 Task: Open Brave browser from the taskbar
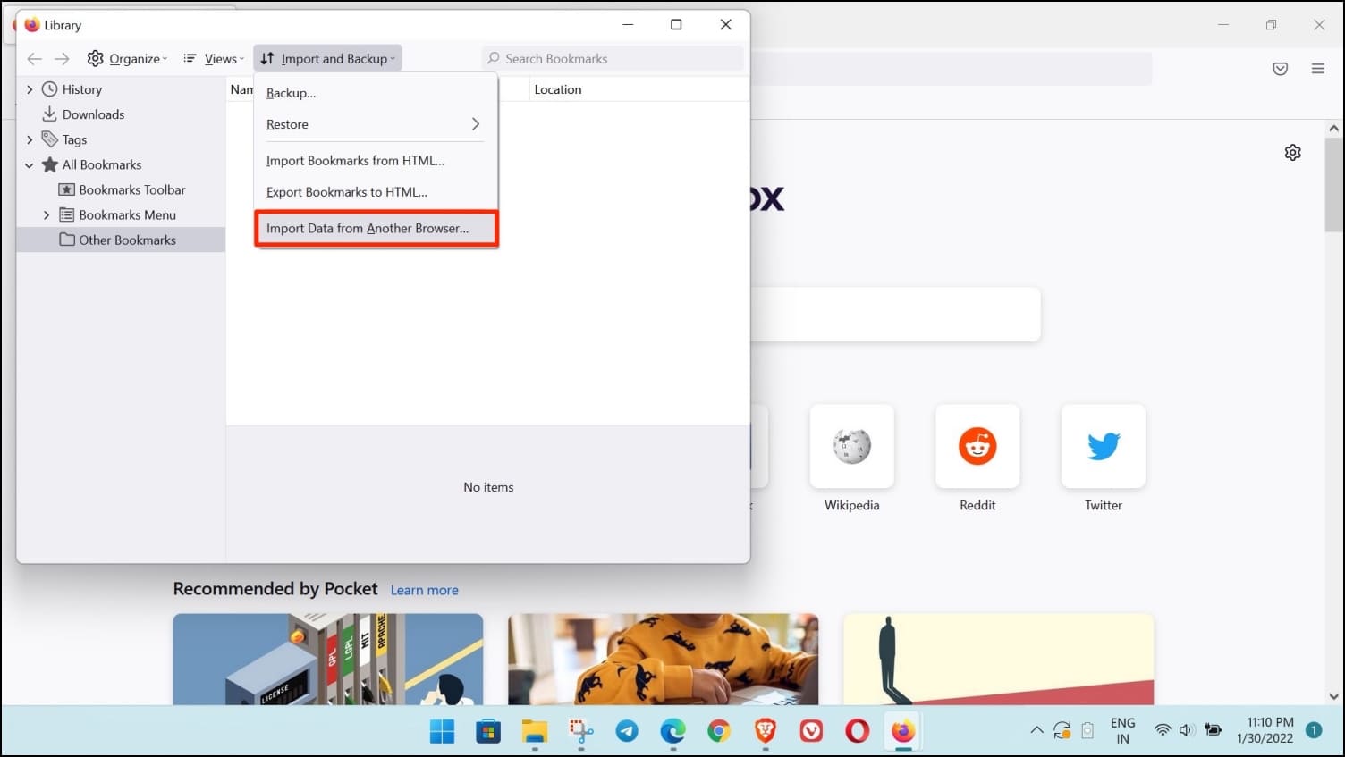tap(765, 731)
